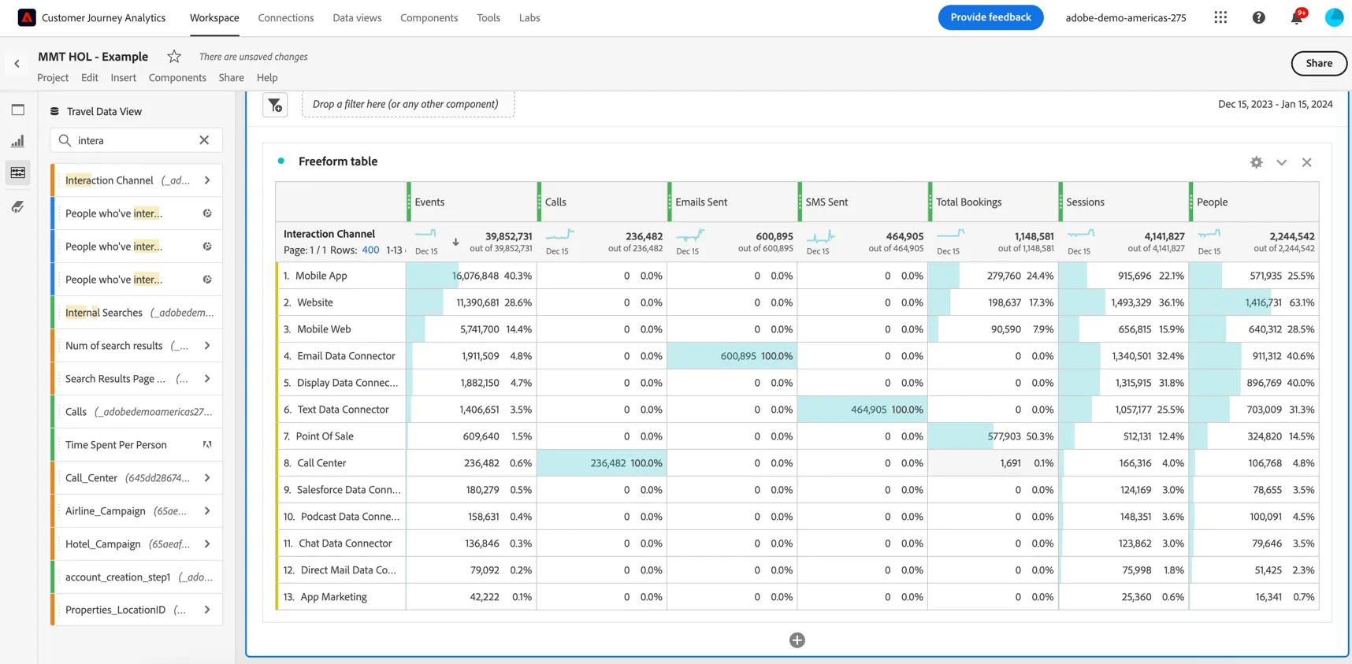Collapse the Freeform table with chevron
This screenshot has height=664, width=1352.
click(1282, 162)
